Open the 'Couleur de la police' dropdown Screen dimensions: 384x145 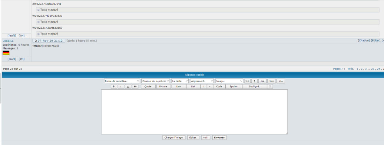coord(156,81)
